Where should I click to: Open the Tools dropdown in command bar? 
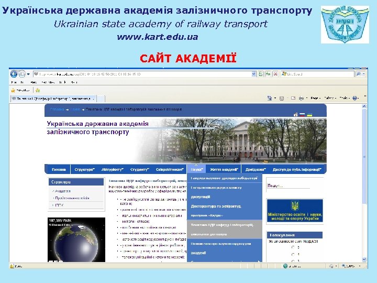click(345, 98)
